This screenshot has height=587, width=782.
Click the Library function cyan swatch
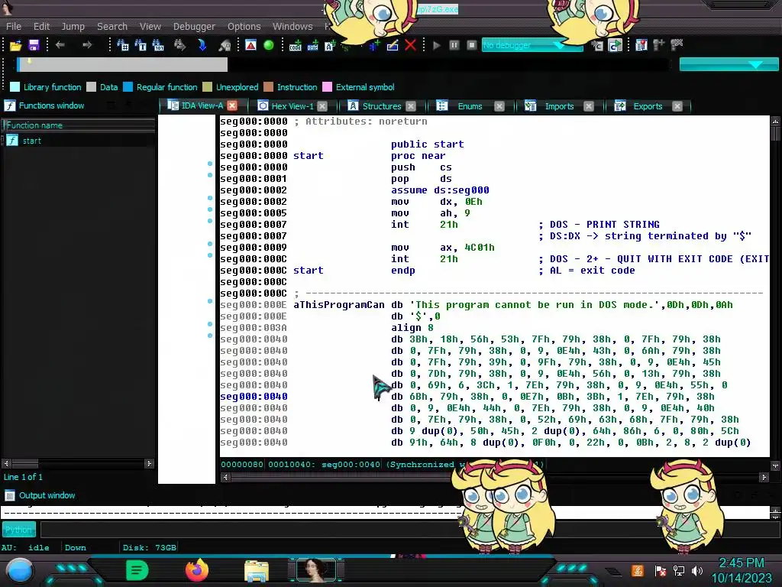click(x=15, y=87)
